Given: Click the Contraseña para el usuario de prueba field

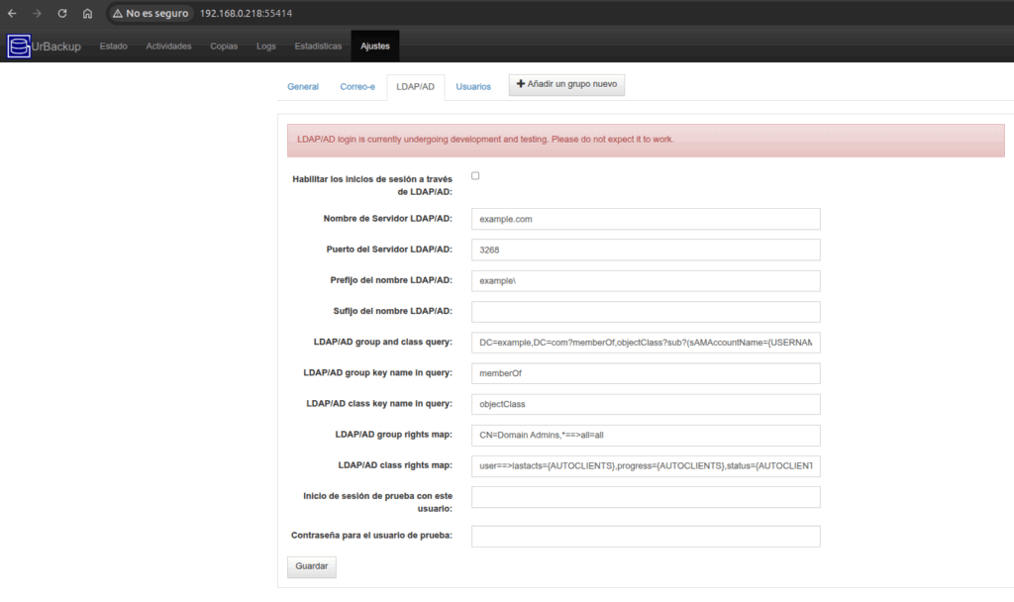Looking at the screenshot, I should 645,536.
